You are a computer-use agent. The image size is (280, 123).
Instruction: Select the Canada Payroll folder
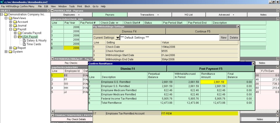32,33
